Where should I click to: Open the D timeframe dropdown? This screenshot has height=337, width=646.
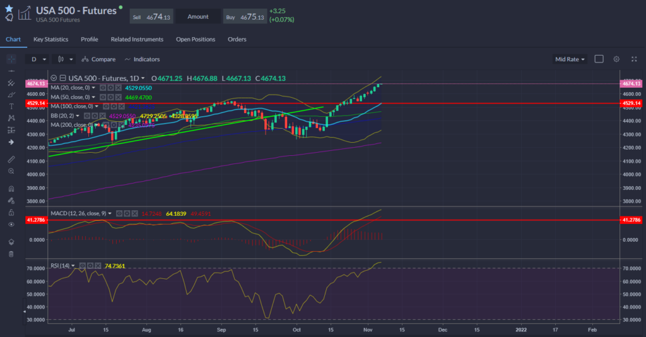pyautogui.click(x=38, y=59)
